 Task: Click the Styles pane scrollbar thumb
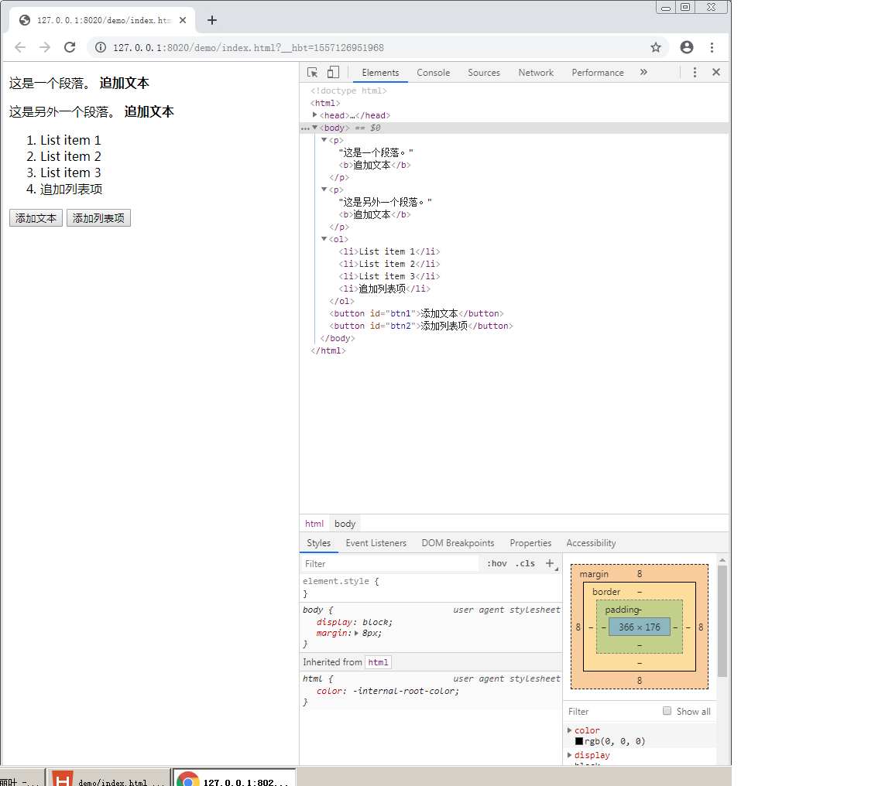[x=722, y=621]
